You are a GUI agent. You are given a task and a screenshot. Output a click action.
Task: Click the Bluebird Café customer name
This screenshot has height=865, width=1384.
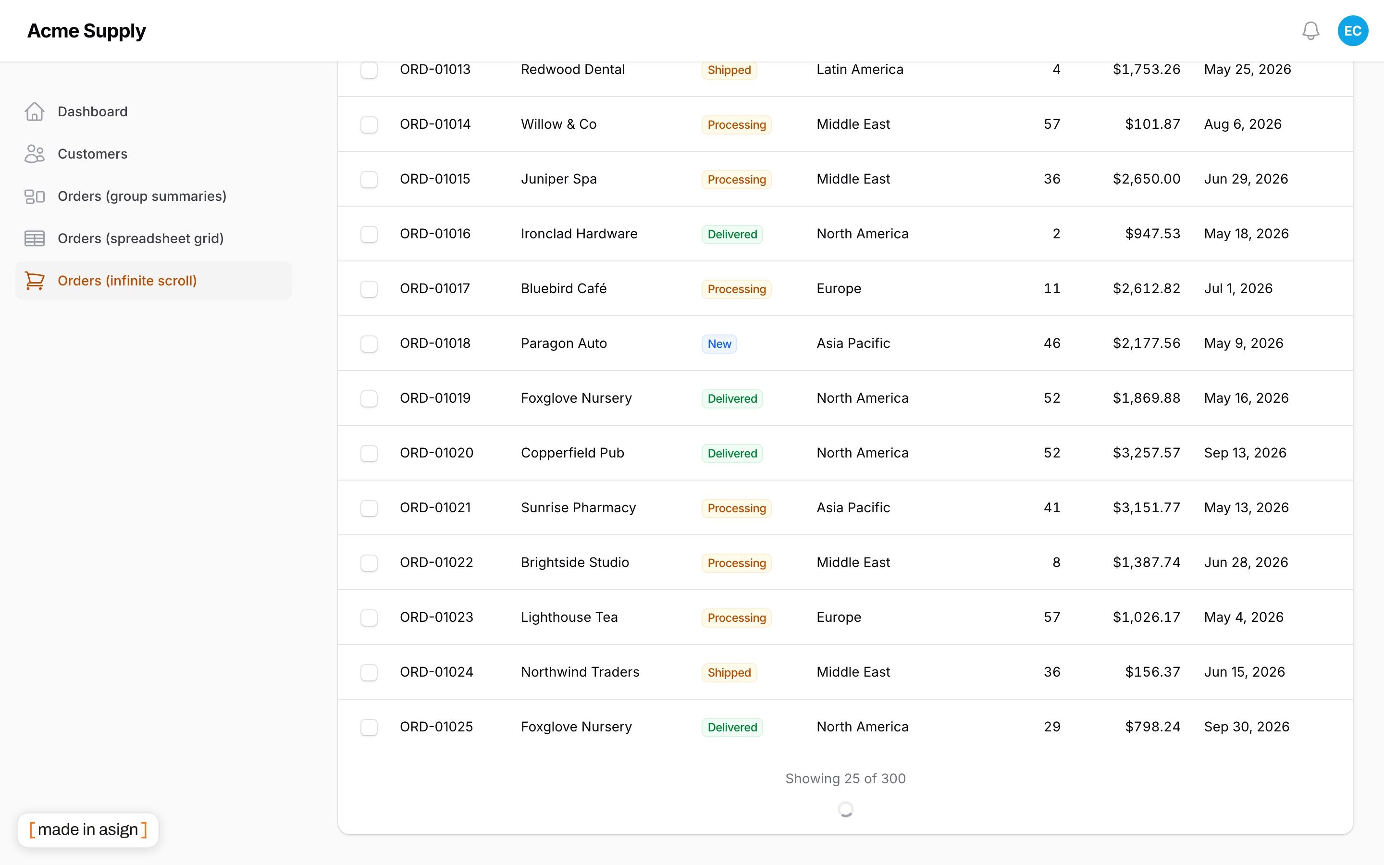pyautogui.click(x=563, y=288)
